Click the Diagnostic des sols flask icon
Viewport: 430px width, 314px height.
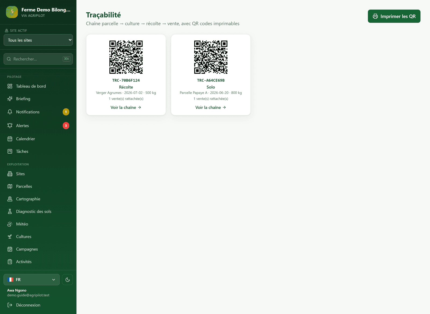(10, 211)
